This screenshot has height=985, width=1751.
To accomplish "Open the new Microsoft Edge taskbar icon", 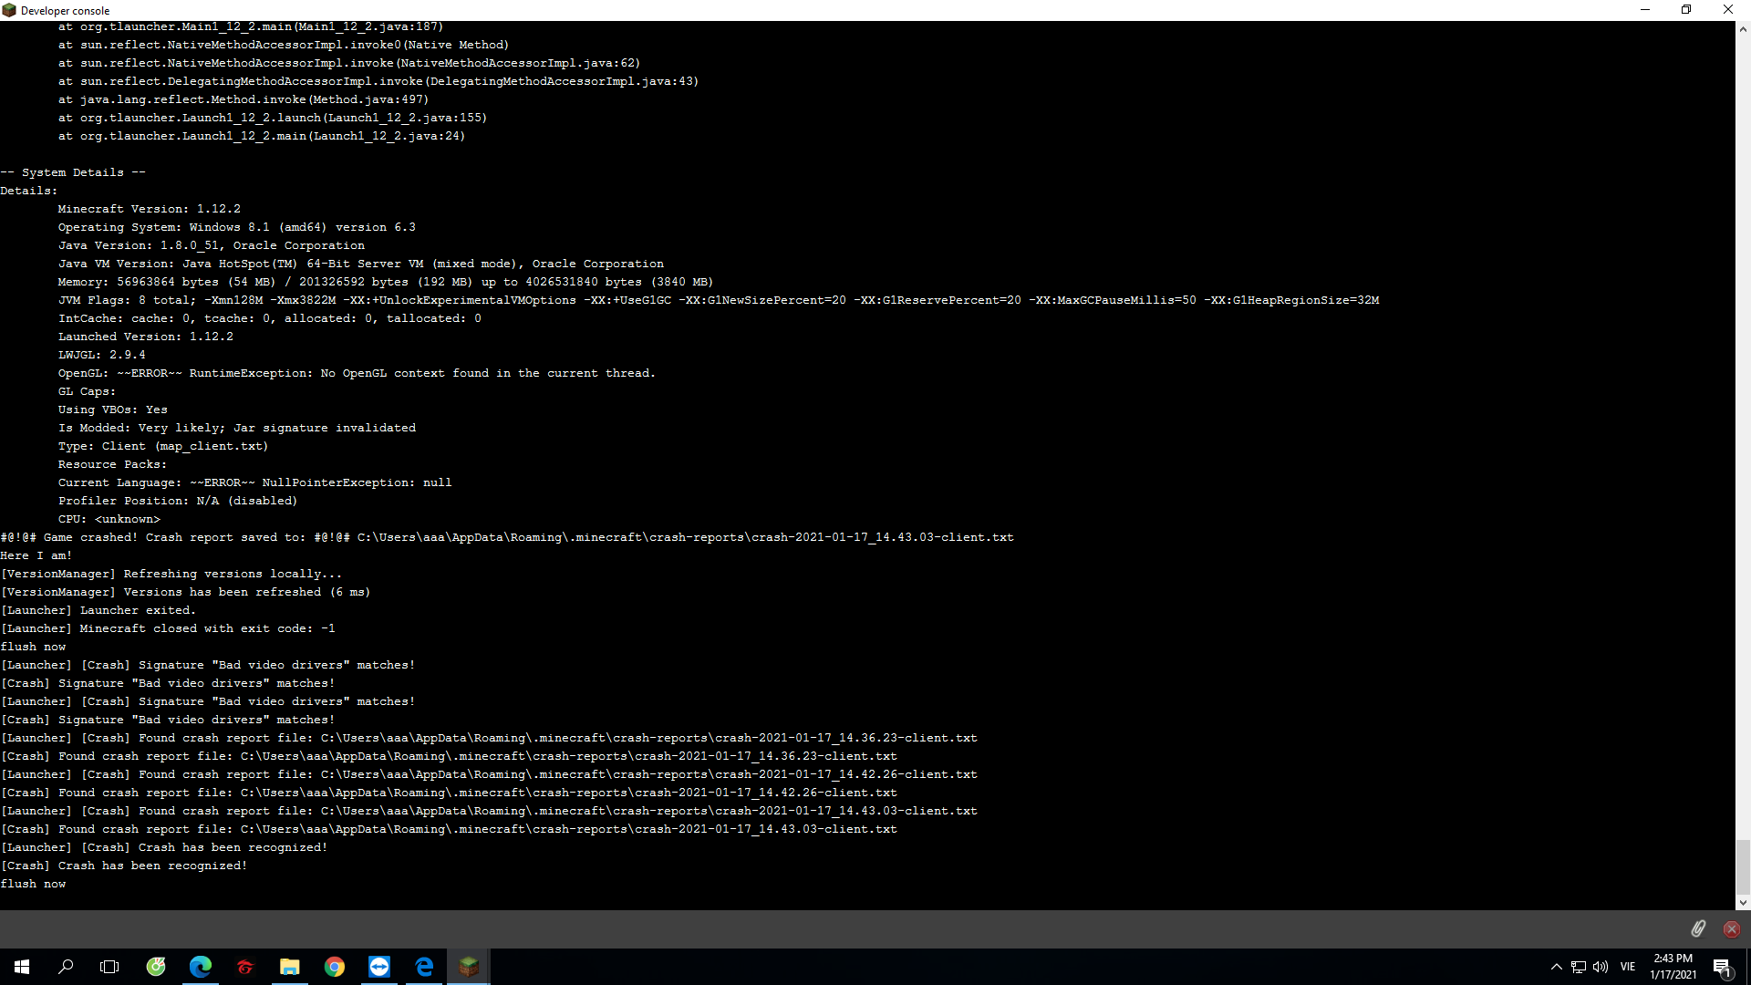I will coord(201,967).
